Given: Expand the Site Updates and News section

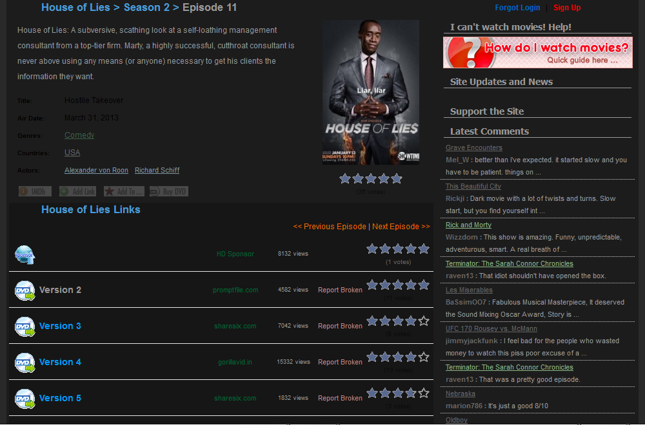Looking at the screenshot, I should [x=501, y=81].
